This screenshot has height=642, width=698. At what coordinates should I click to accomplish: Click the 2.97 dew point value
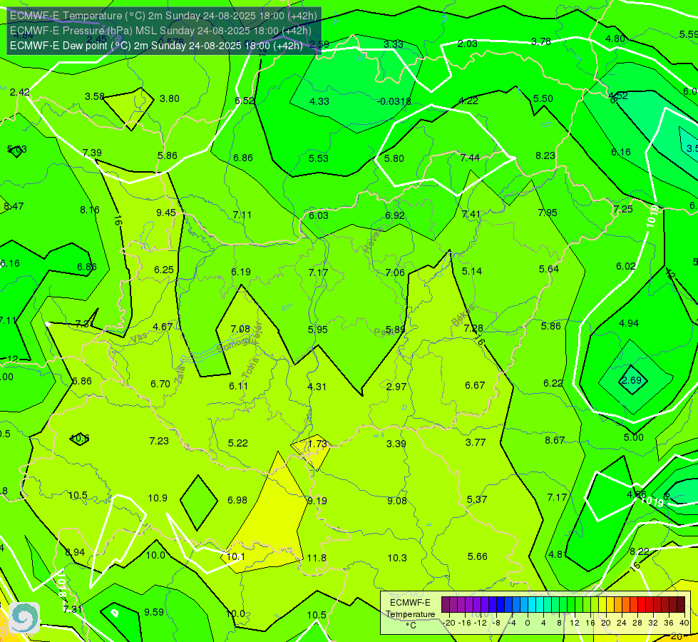396,386
